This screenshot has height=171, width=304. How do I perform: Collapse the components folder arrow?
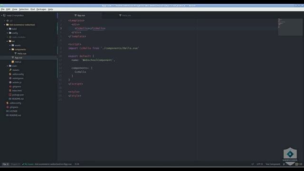click(x=10, y=49)
